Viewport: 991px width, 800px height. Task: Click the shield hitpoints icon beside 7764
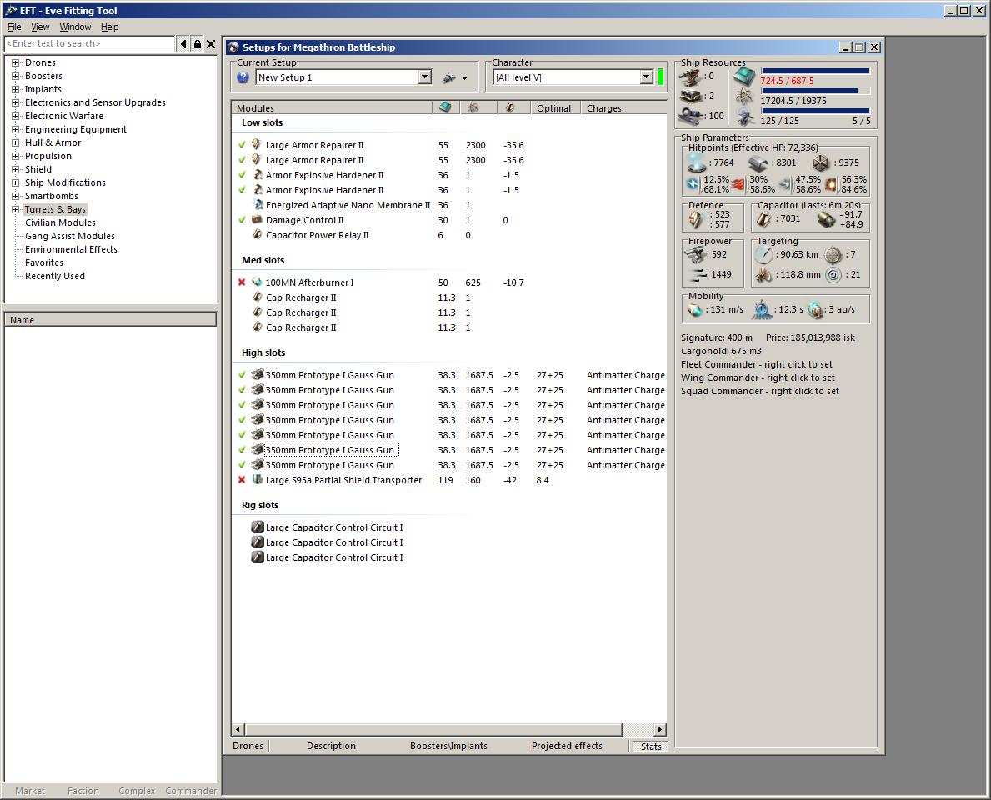697,162
